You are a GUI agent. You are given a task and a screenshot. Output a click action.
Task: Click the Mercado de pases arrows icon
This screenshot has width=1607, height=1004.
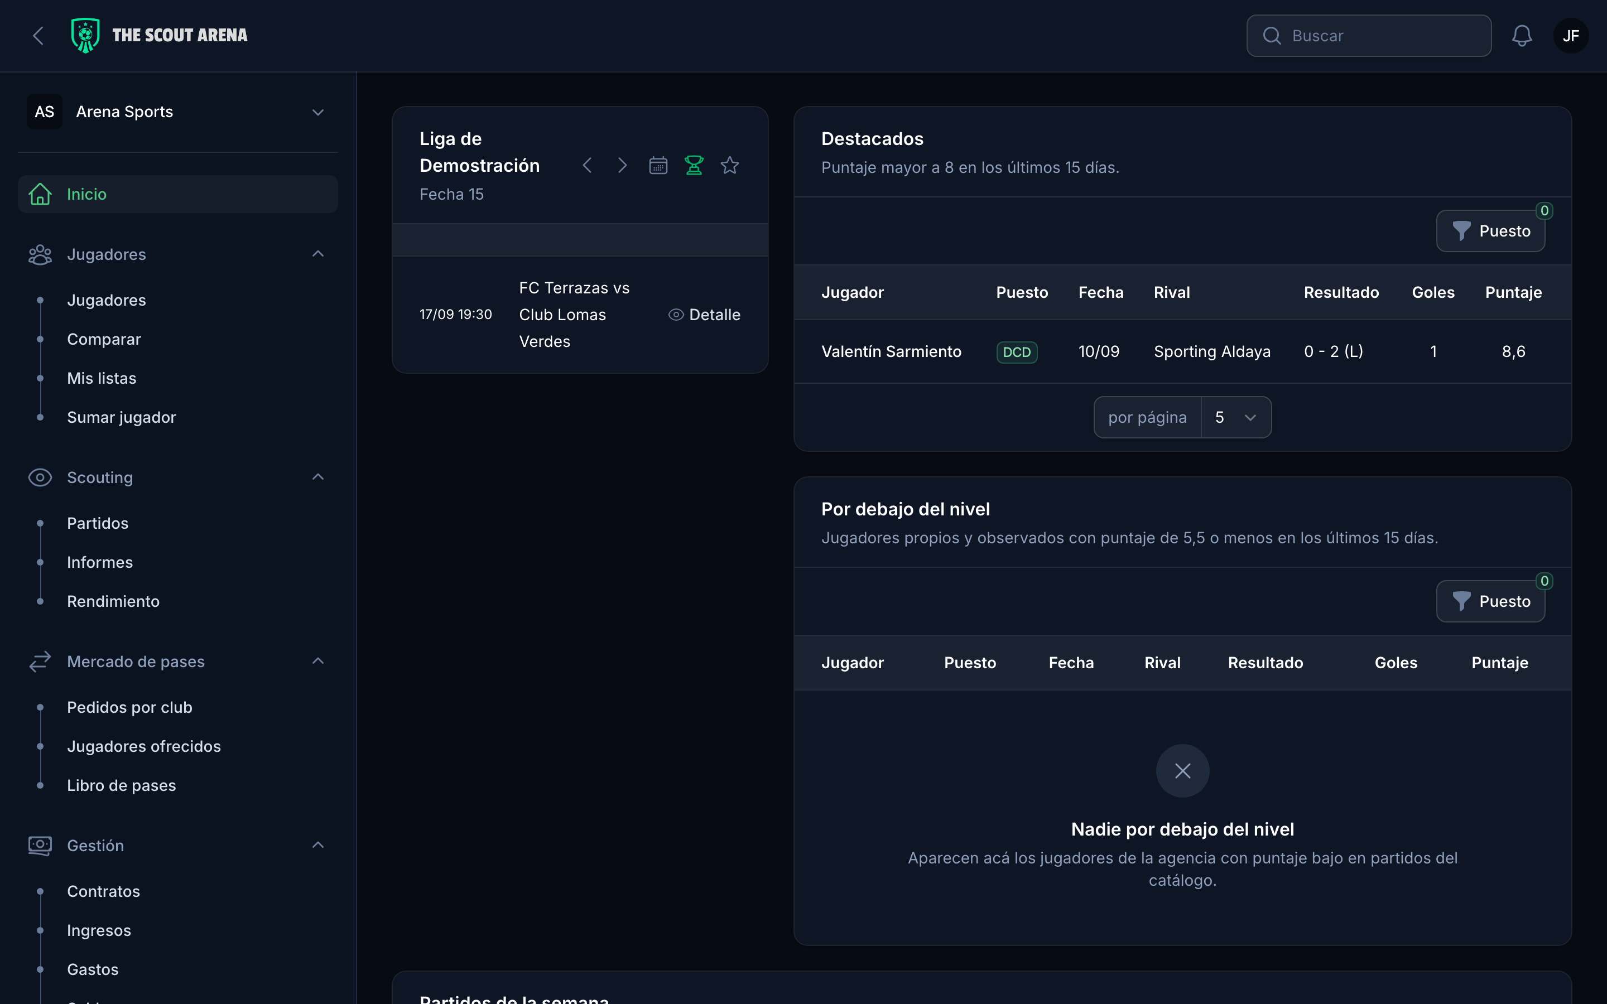point(40,662)
